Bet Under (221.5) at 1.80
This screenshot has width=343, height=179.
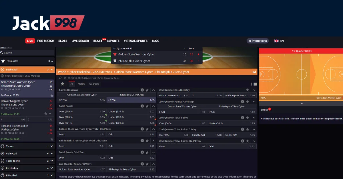click(x=131, y=123)
